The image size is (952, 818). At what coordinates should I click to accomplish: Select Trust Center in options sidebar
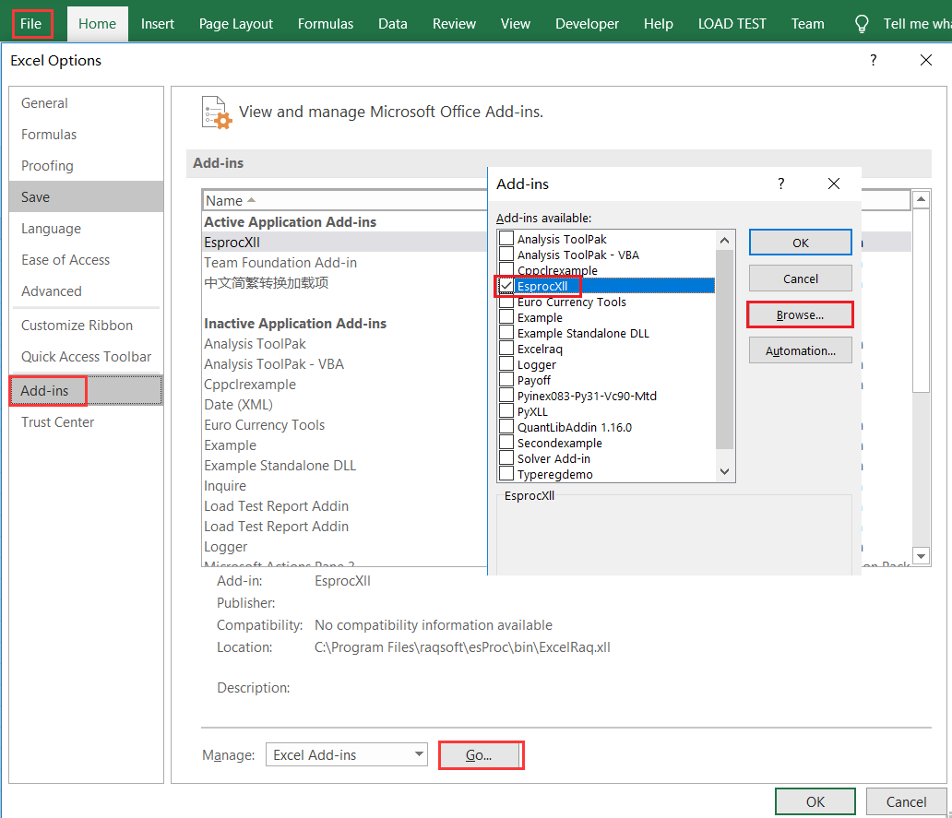click(58, 422)
